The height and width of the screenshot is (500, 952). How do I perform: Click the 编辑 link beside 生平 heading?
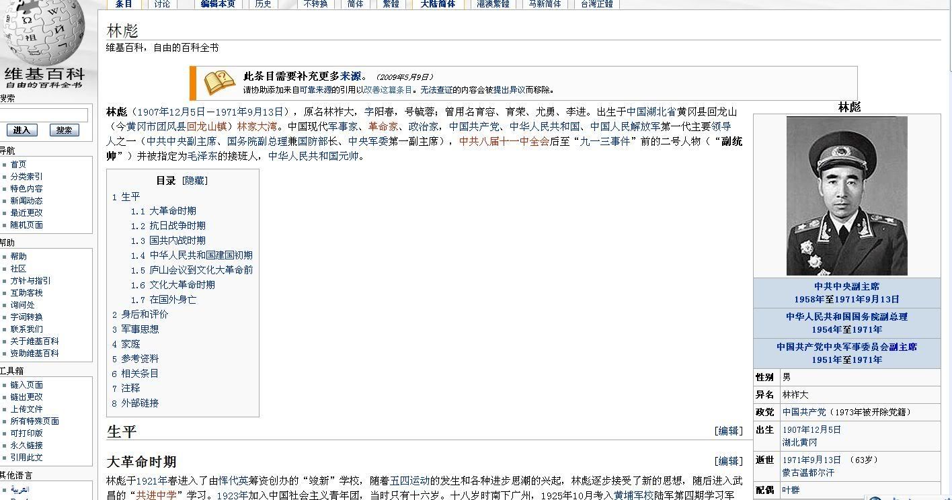click(x=728, y=431)
